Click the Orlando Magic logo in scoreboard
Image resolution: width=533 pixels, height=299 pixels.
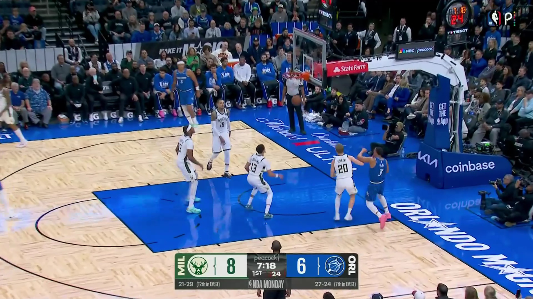[x=335, y=266]
